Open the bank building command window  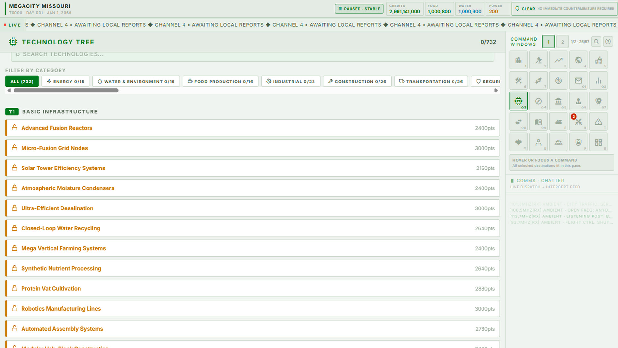(x=558, y=101)
